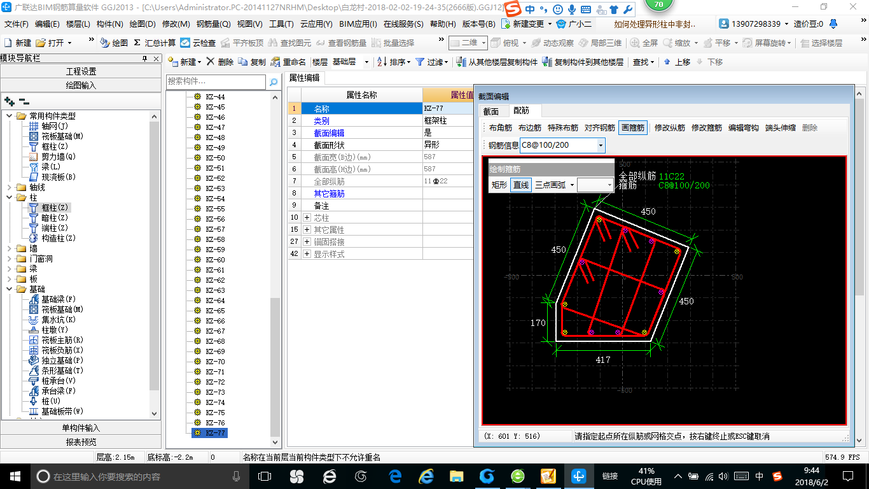The image size is (869, 489).
Task: Run 汇总计算 summary calculation
Action: [x=155, y=43]
